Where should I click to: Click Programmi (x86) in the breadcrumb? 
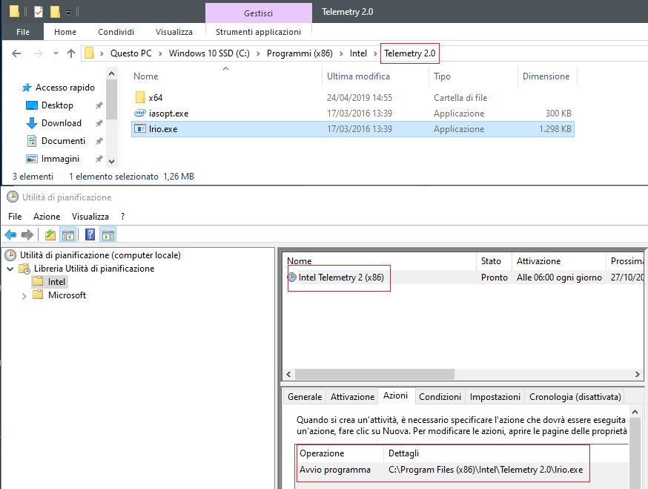pyautogui.click(x=300, y=53)
